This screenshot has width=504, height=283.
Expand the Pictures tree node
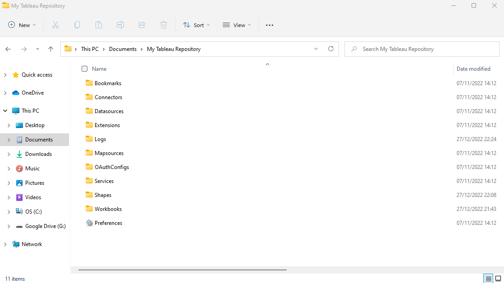point(9,183)
